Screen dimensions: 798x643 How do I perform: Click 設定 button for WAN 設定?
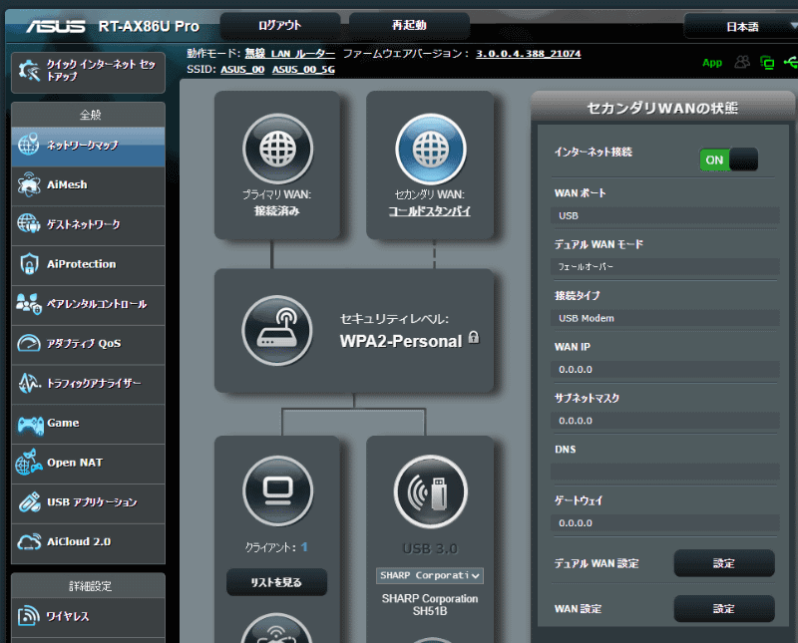click(724, 608)
